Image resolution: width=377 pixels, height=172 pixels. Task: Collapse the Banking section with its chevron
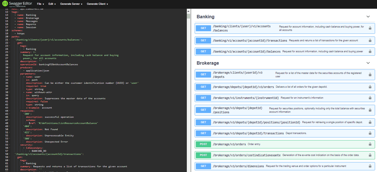point(368,17)
